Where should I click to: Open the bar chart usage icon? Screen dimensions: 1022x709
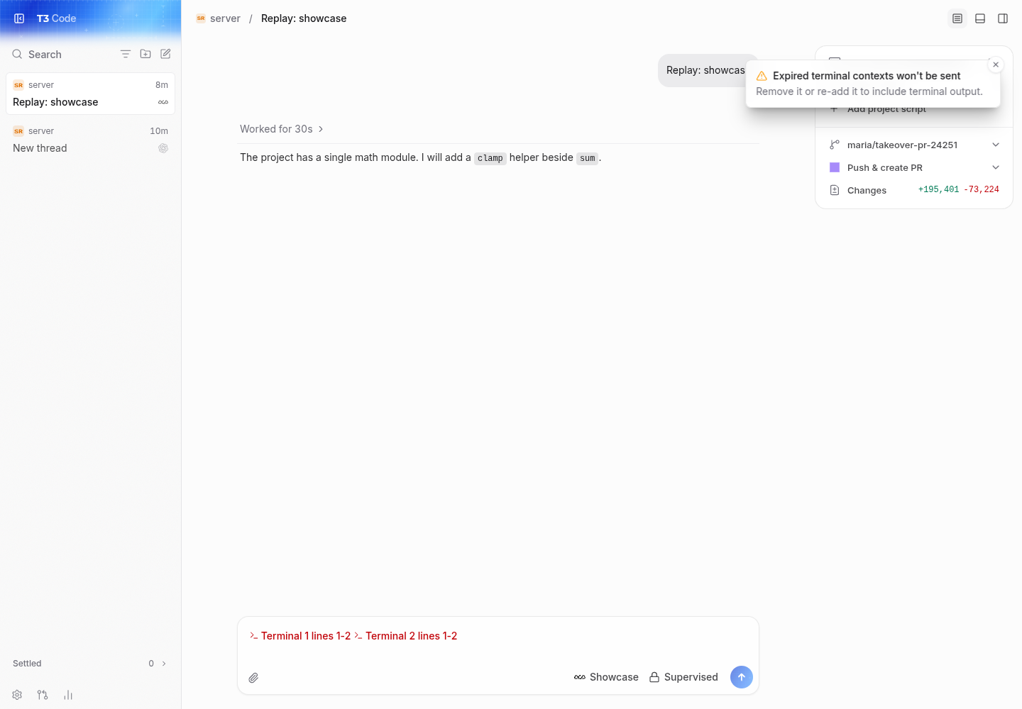[68, 695]
